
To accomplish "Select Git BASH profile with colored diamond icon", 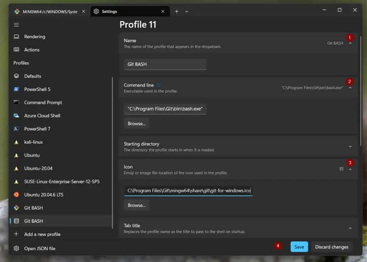I will pos(61,208).
